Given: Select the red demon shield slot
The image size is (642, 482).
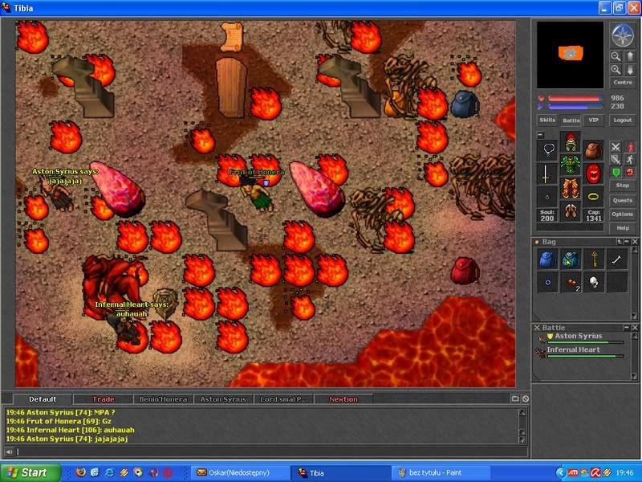Looking at the screenshot, I should [593, 173].
